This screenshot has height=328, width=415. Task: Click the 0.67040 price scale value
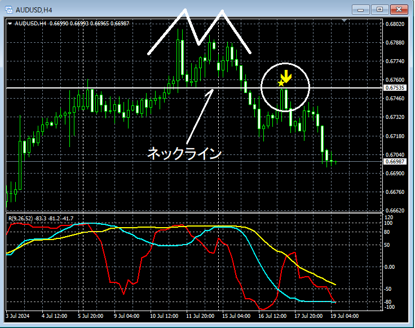pos(395,155)
